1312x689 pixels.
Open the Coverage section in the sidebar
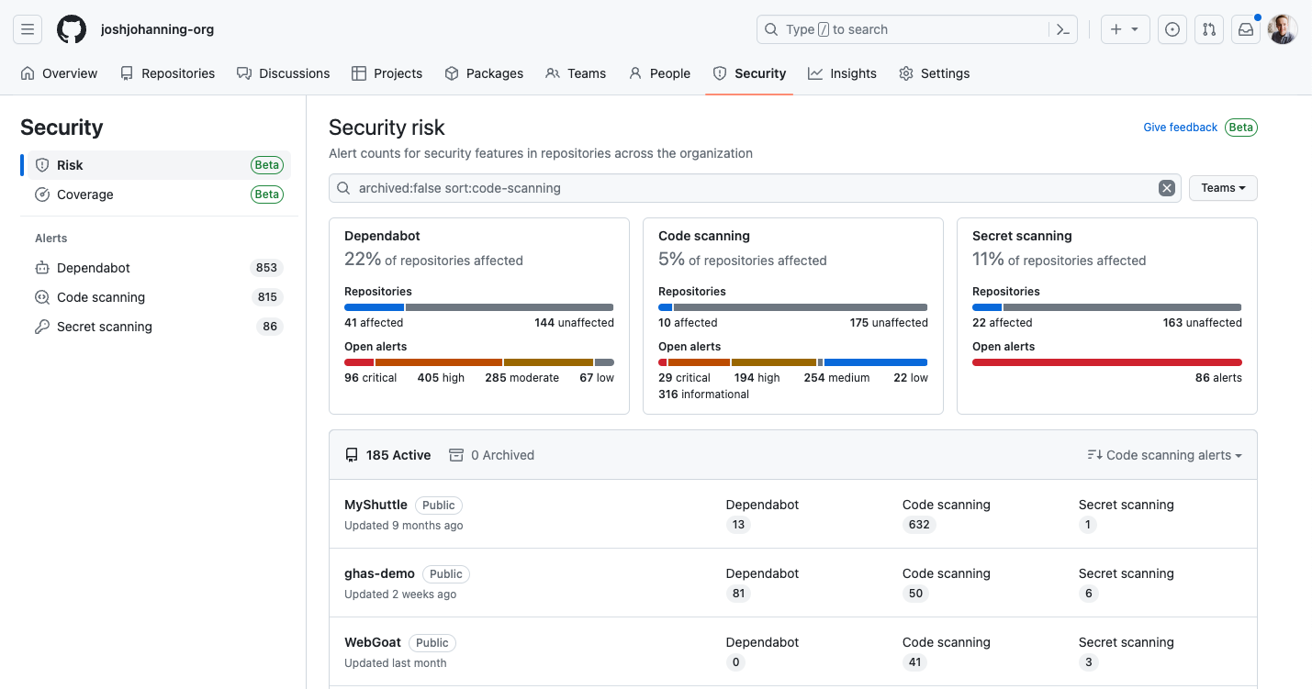click(x=84, y=194)
